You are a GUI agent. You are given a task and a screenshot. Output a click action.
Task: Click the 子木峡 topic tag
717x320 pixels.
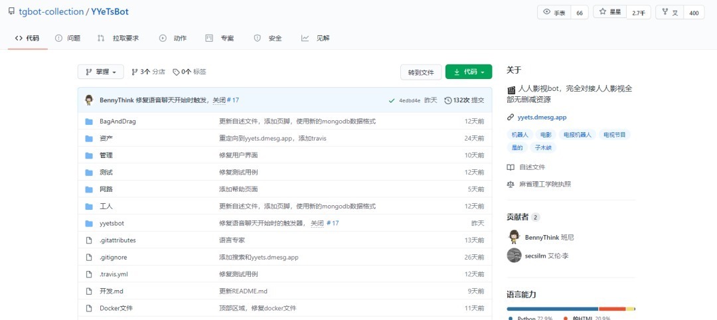543,147
